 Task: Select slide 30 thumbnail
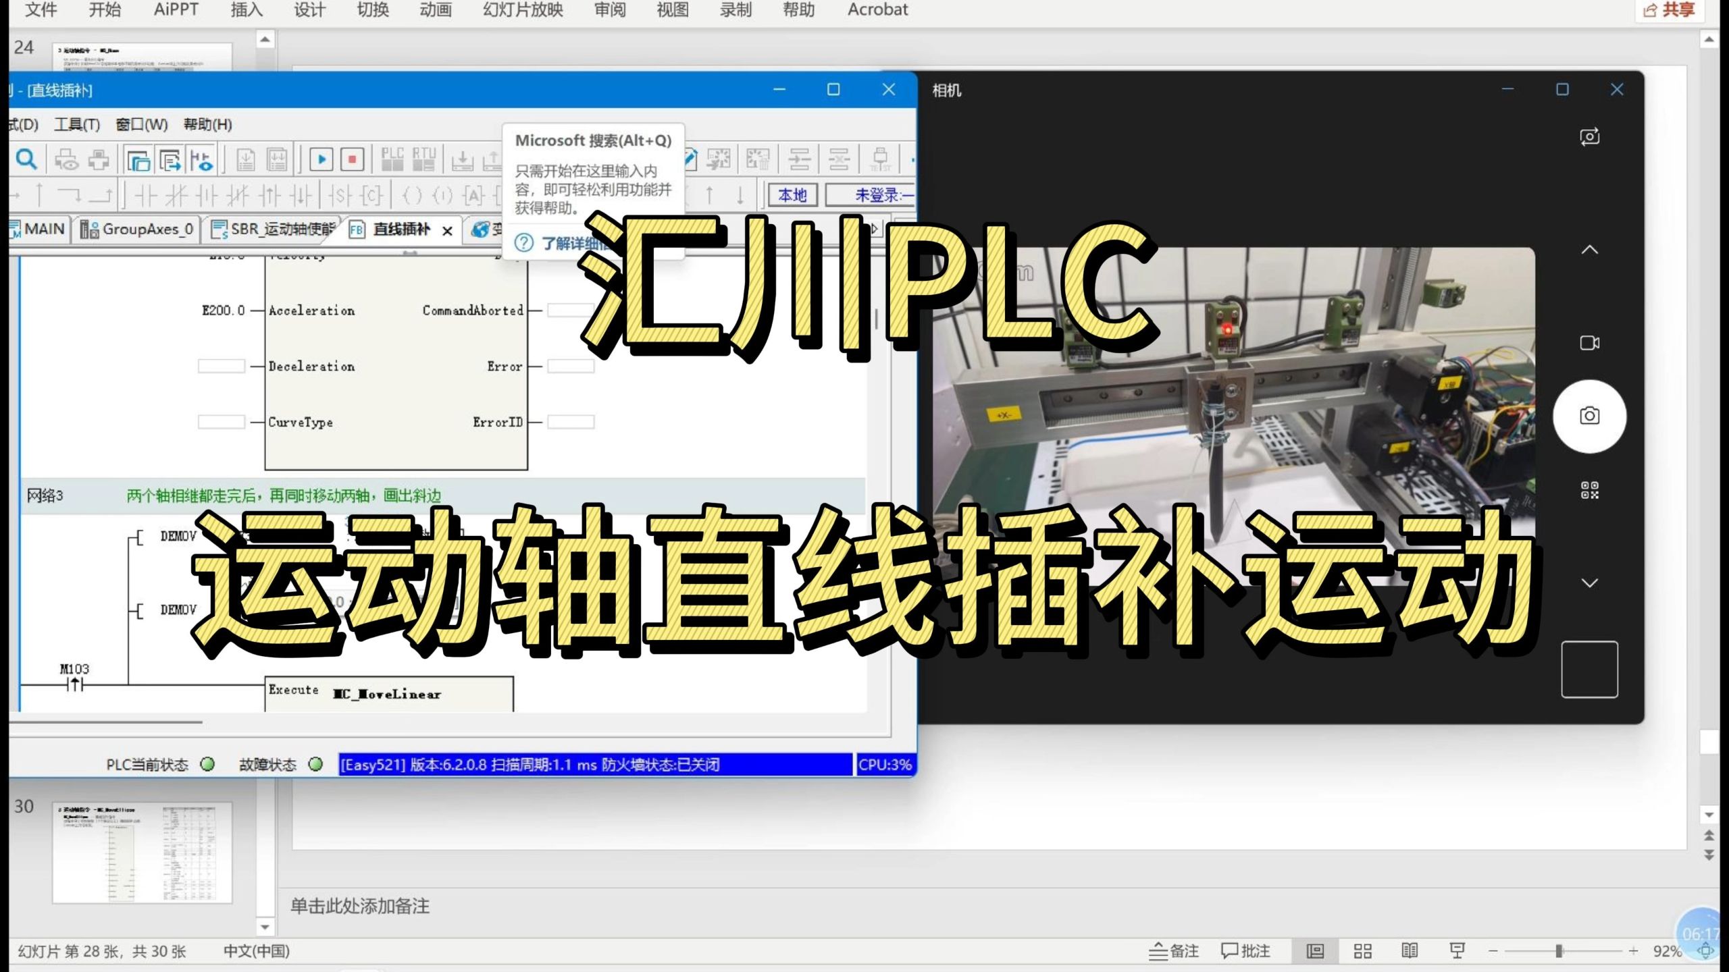[x=143, y=853]
